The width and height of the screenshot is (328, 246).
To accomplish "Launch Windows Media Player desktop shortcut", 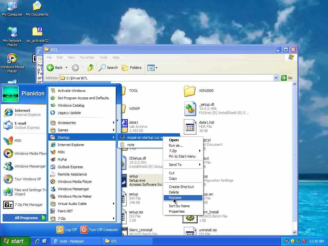I will (x=12, y=63).
